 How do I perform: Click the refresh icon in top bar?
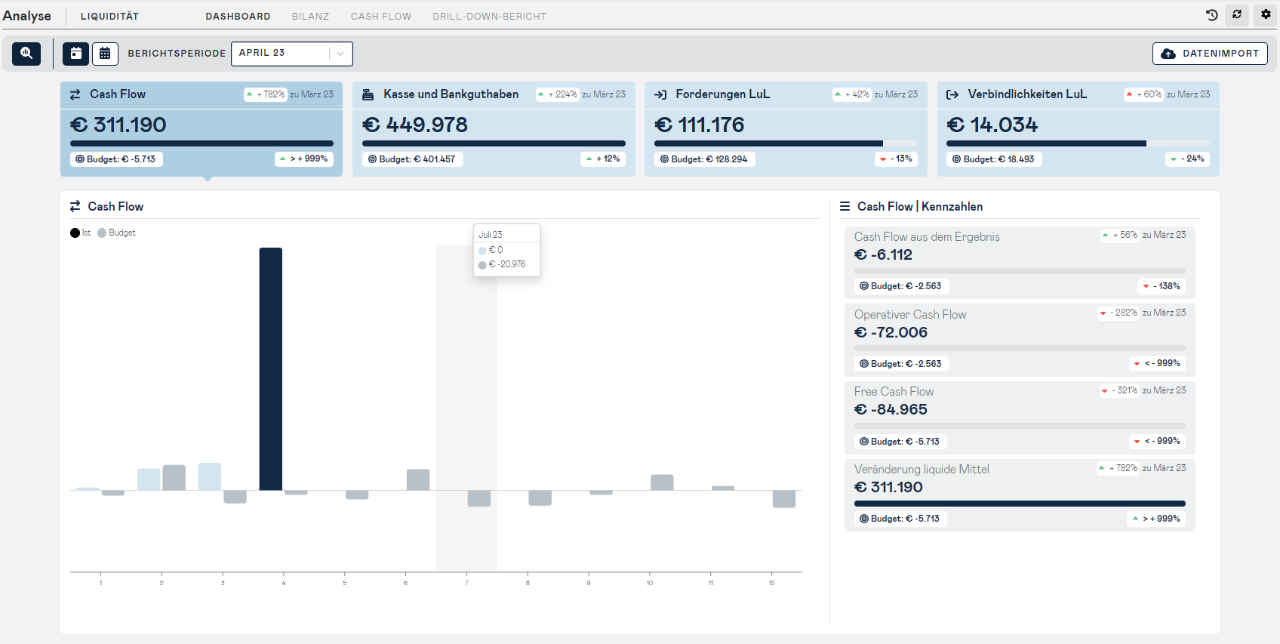pos(1237,14)
